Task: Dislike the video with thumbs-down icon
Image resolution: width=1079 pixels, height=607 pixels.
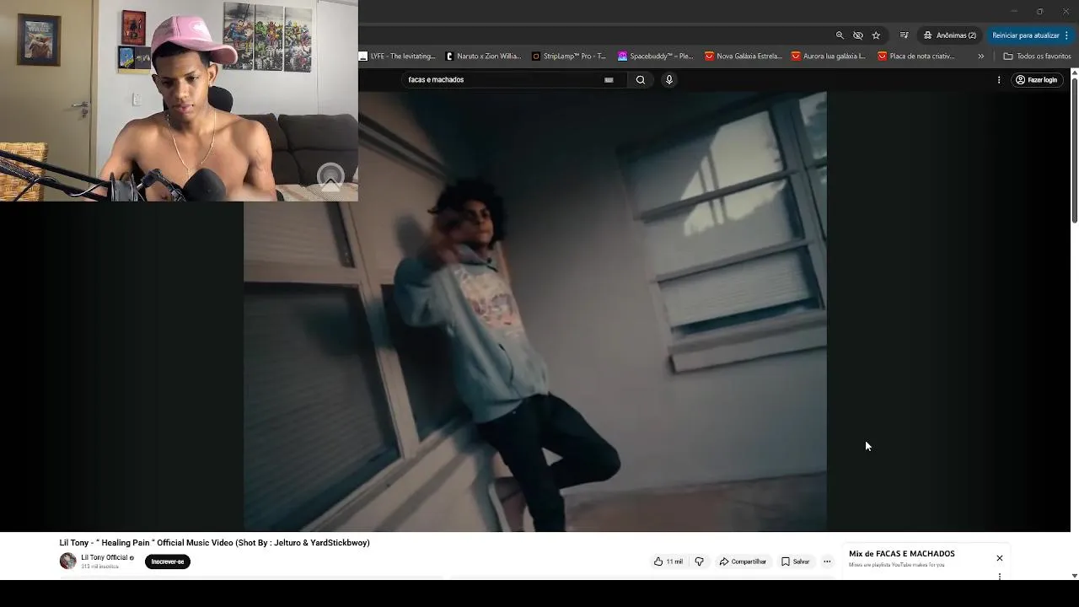Action: (699, 561)
